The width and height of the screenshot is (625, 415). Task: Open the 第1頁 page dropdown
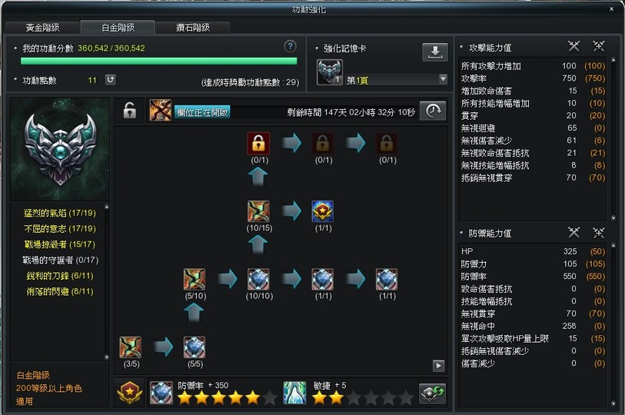pyautogui.click(x=396, y=80)
